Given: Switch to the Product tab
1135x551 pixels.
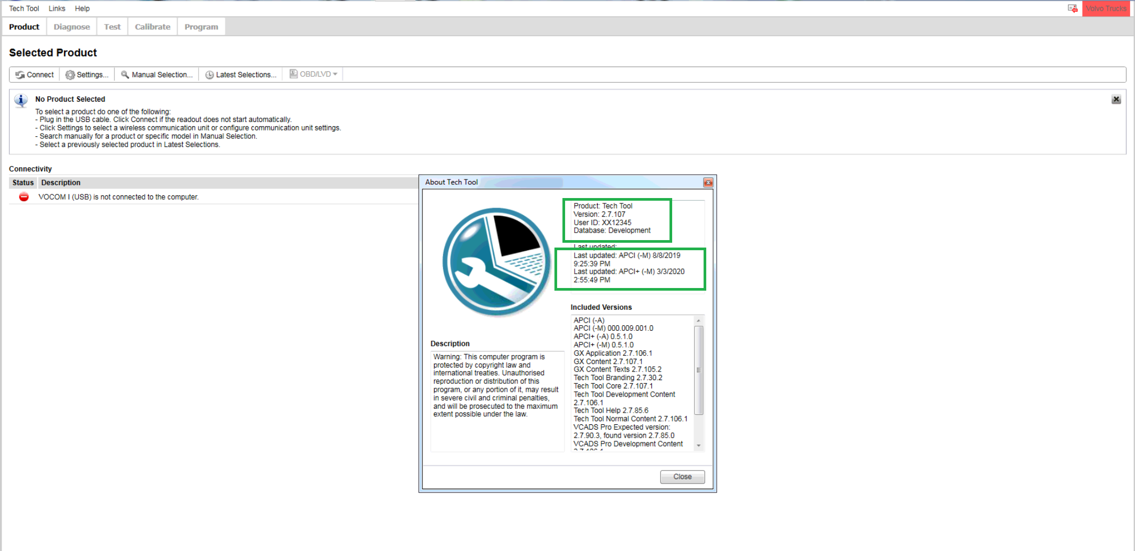Looking at the screenshot, I should point(24,27).
